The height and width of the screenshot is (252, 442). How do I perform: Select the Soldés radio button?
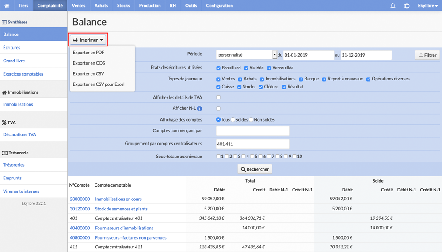tap(233, 119)
